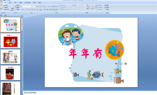
Task: Select the red lion dance slide thumbnail
Action: [10, 41]
